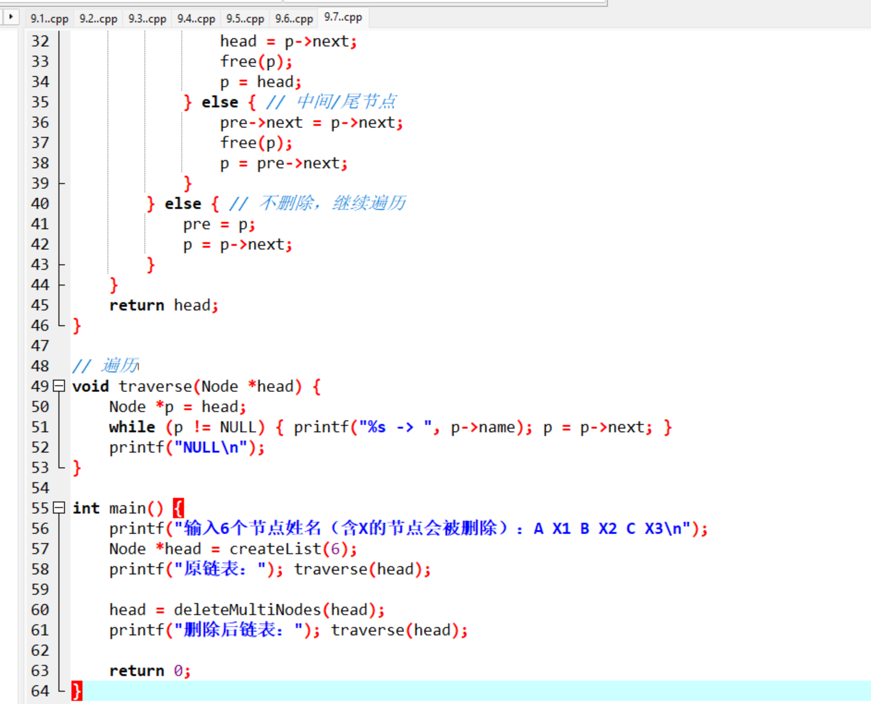The height and width of the screenshot is (704, 871).
Task: Collapse the main function fold marker
Action: coord(59,508)
